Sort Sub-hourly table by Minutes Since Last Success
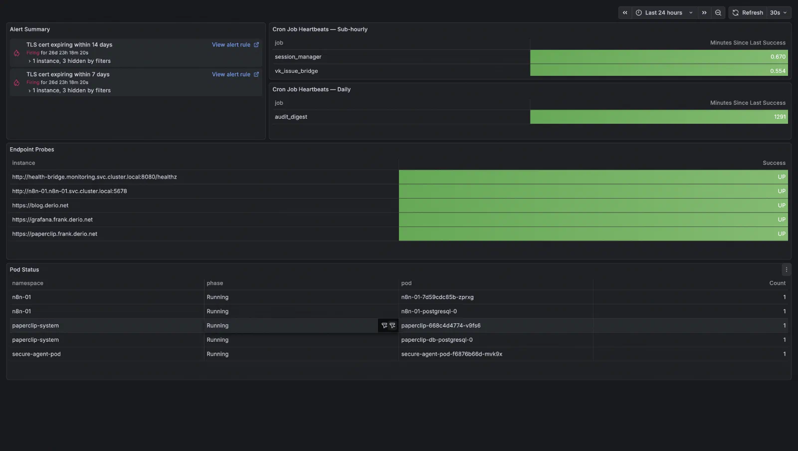The width and height of the screenshot is (798, 451). pos(748,43)
